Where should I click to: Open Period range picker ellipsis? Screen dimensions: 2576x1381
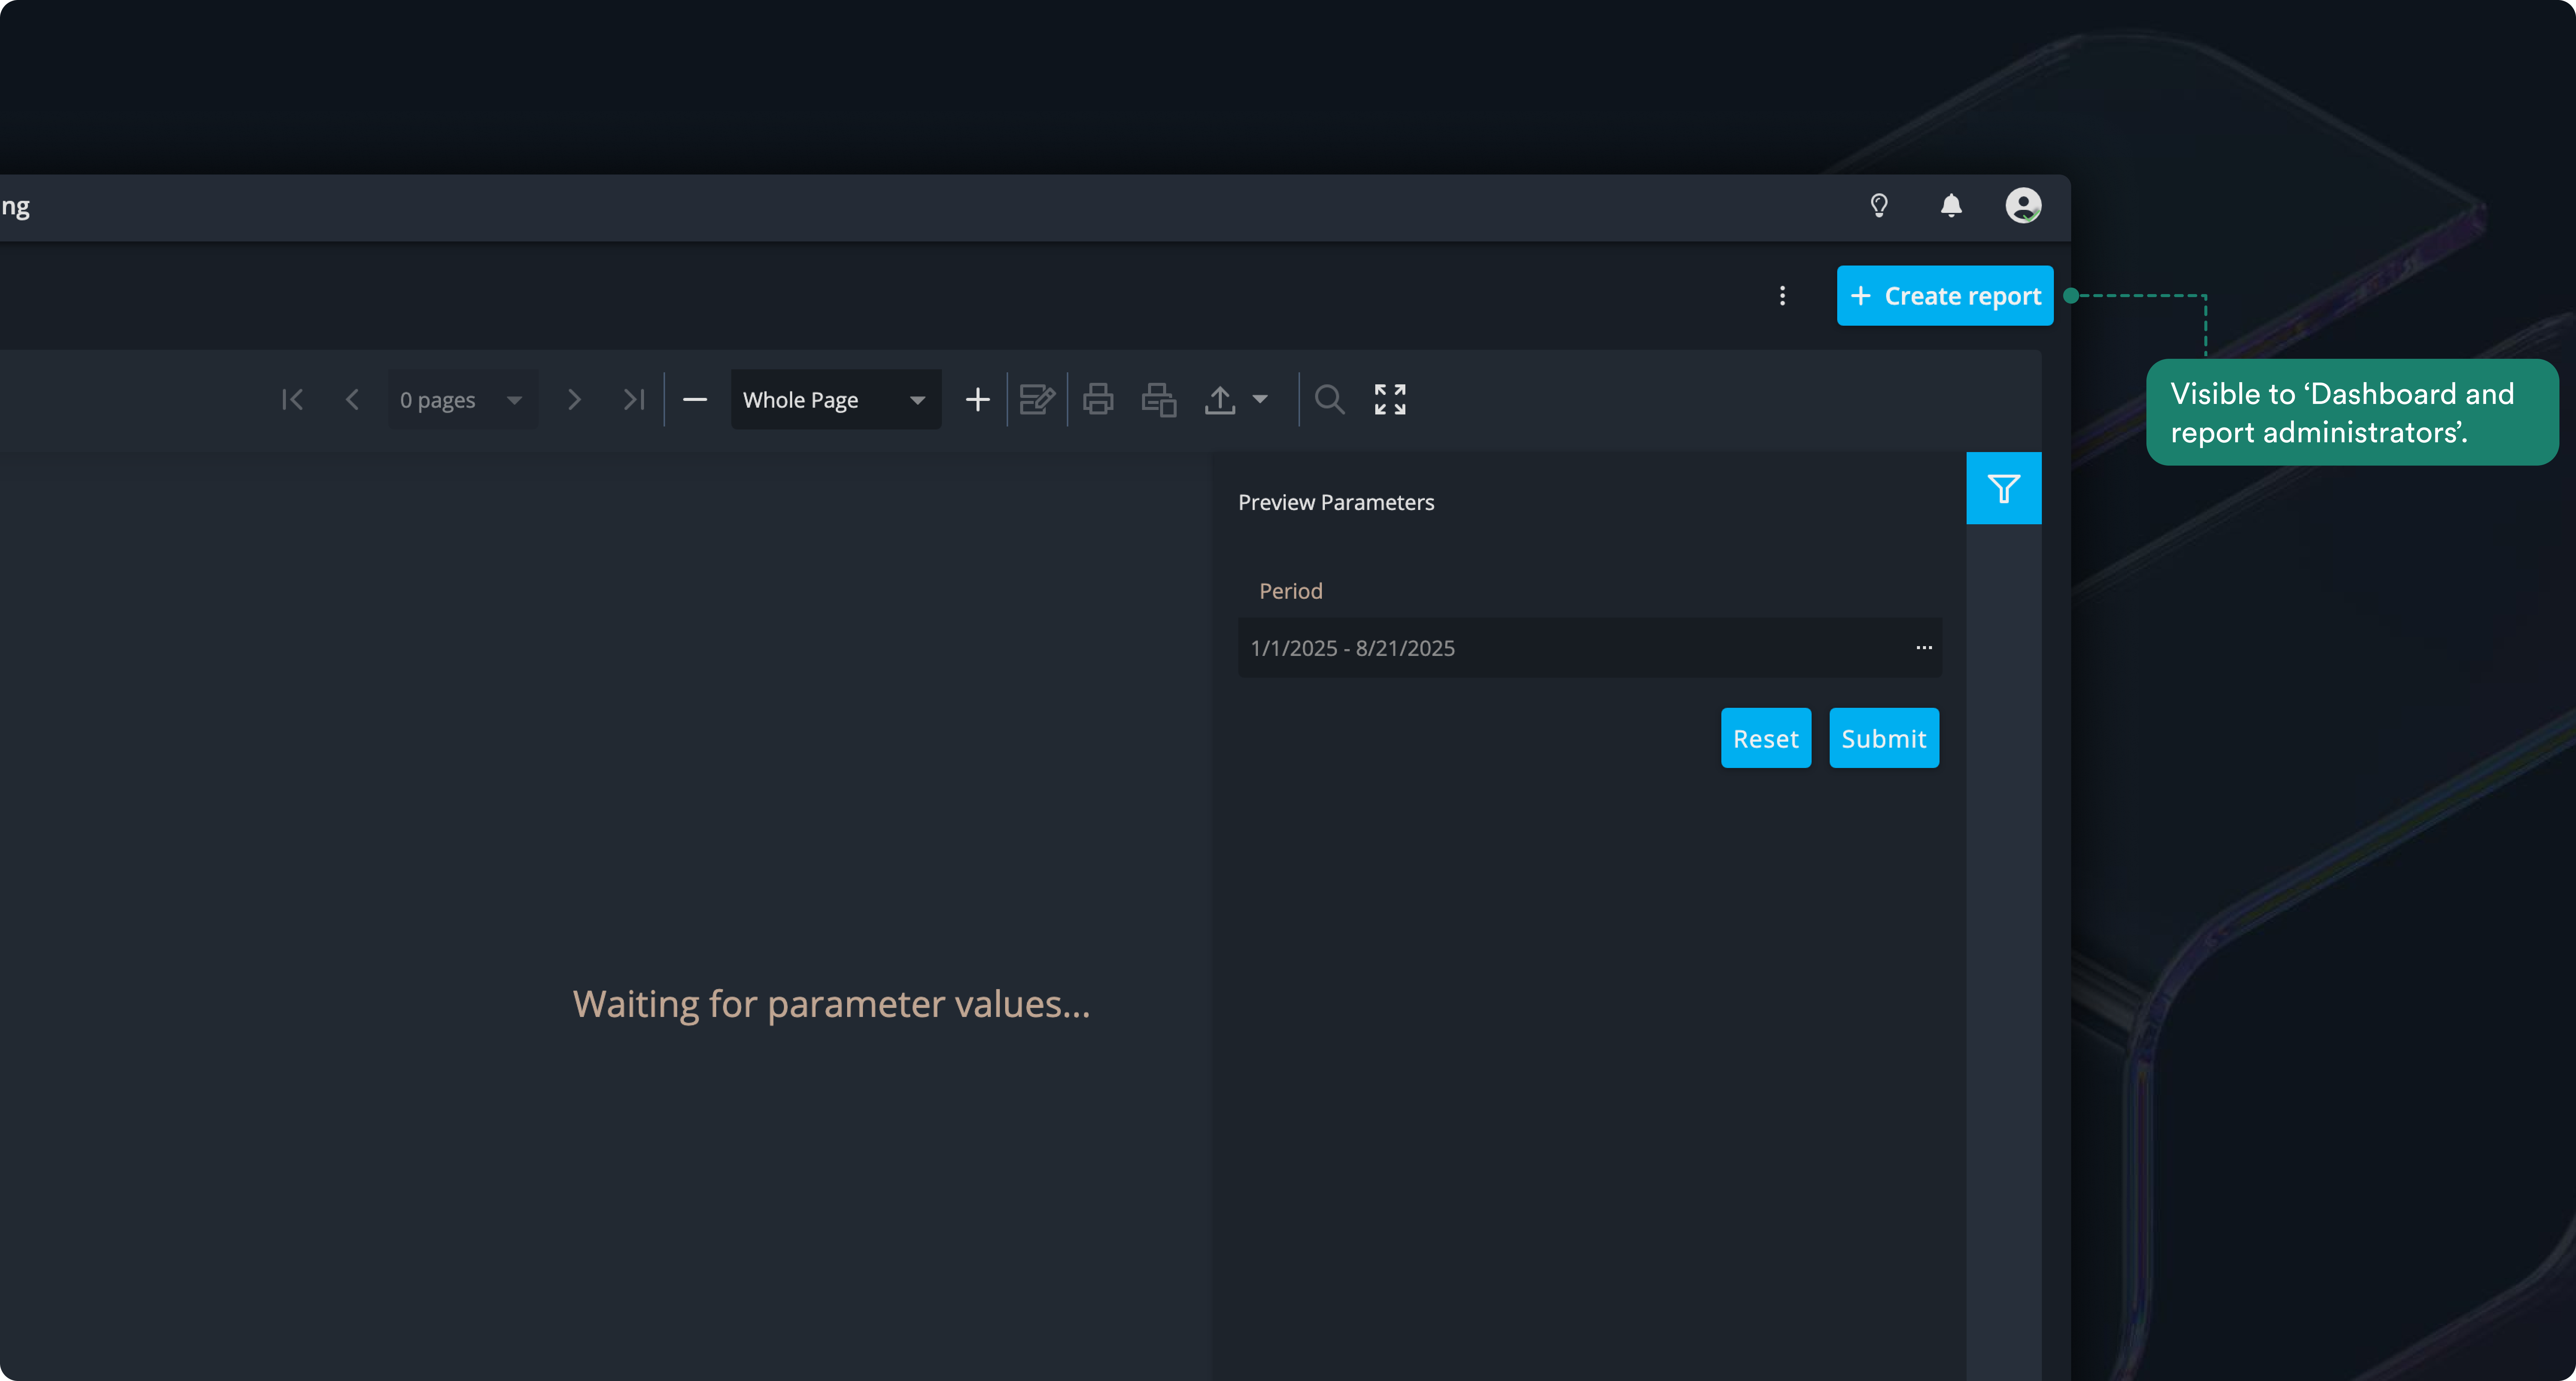pos(1924,648)
